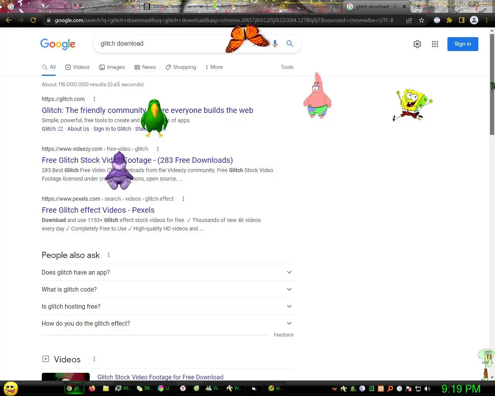
Task: Open a new Chrome tab
Action: [x=418, y=7]
